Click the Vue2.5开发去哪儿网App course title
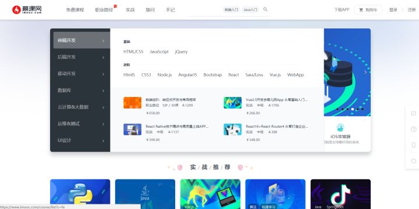The image size is (419, 209). (x=276, y=100)
